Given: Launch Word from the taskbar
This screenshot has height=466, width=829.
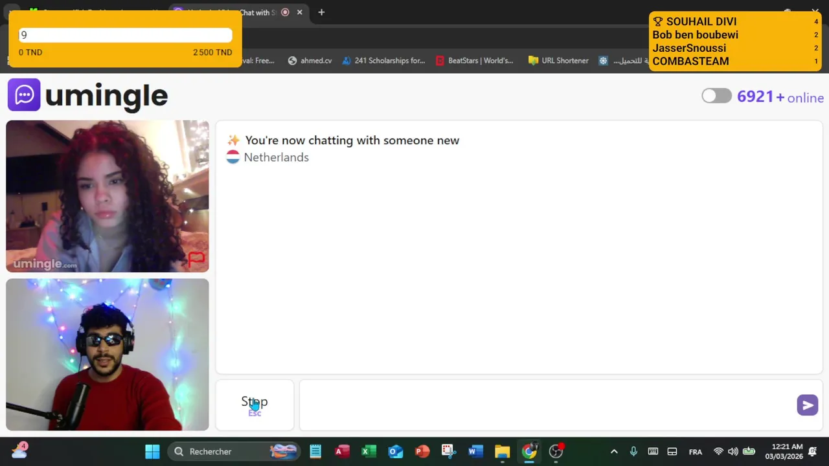Looking at the screenshot, I should click(475, 451).
